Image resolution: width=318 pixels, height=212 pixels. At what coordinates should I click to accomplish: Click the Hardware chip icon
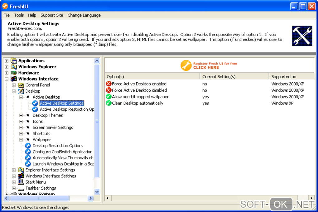point(14,73)
